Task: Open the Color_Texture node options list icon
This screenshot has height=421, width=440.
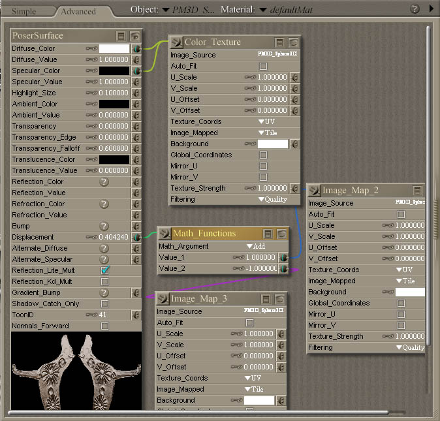Action: click(x=279, y=42)
